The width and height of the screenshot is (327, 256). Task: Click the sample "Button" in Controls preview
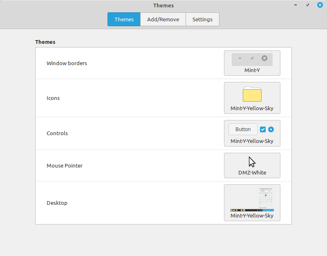point(243,129)
